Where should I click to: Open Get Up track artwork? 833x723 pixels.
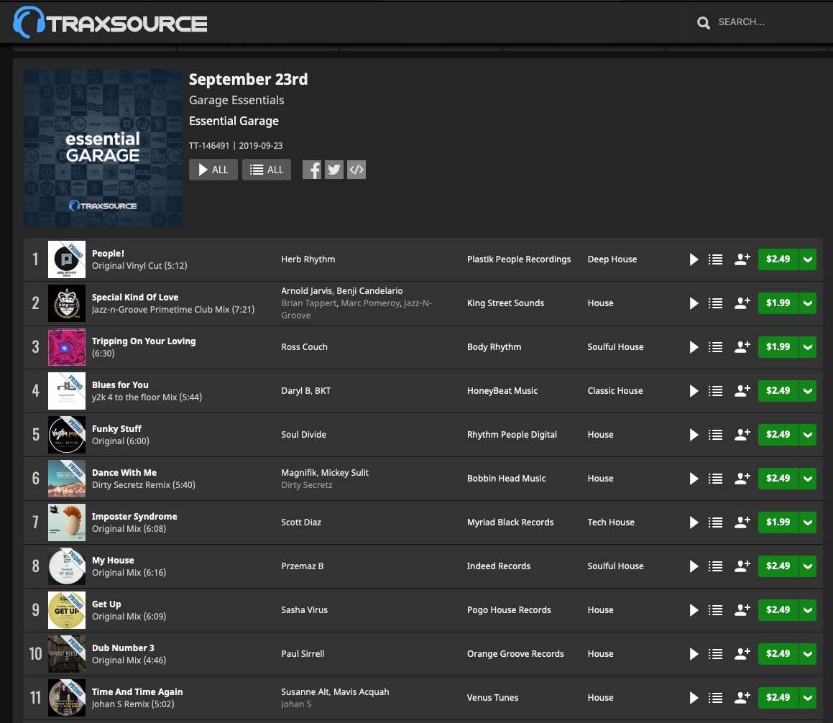(x=66, y=610)
